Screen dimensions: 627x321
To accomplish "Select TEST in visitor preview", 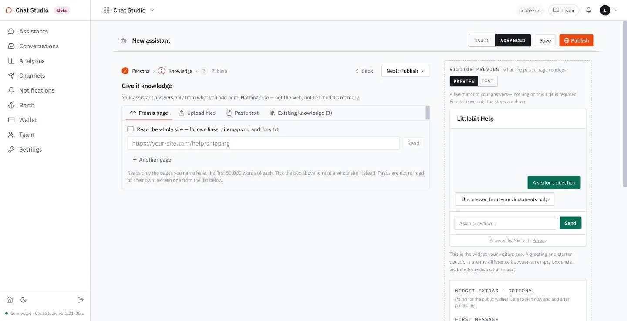I will point(488,81).
